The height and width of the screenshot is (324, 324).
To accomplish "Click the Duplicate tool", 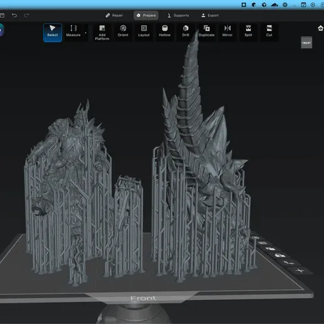I will pyautogui.click(x=207, y=32).
